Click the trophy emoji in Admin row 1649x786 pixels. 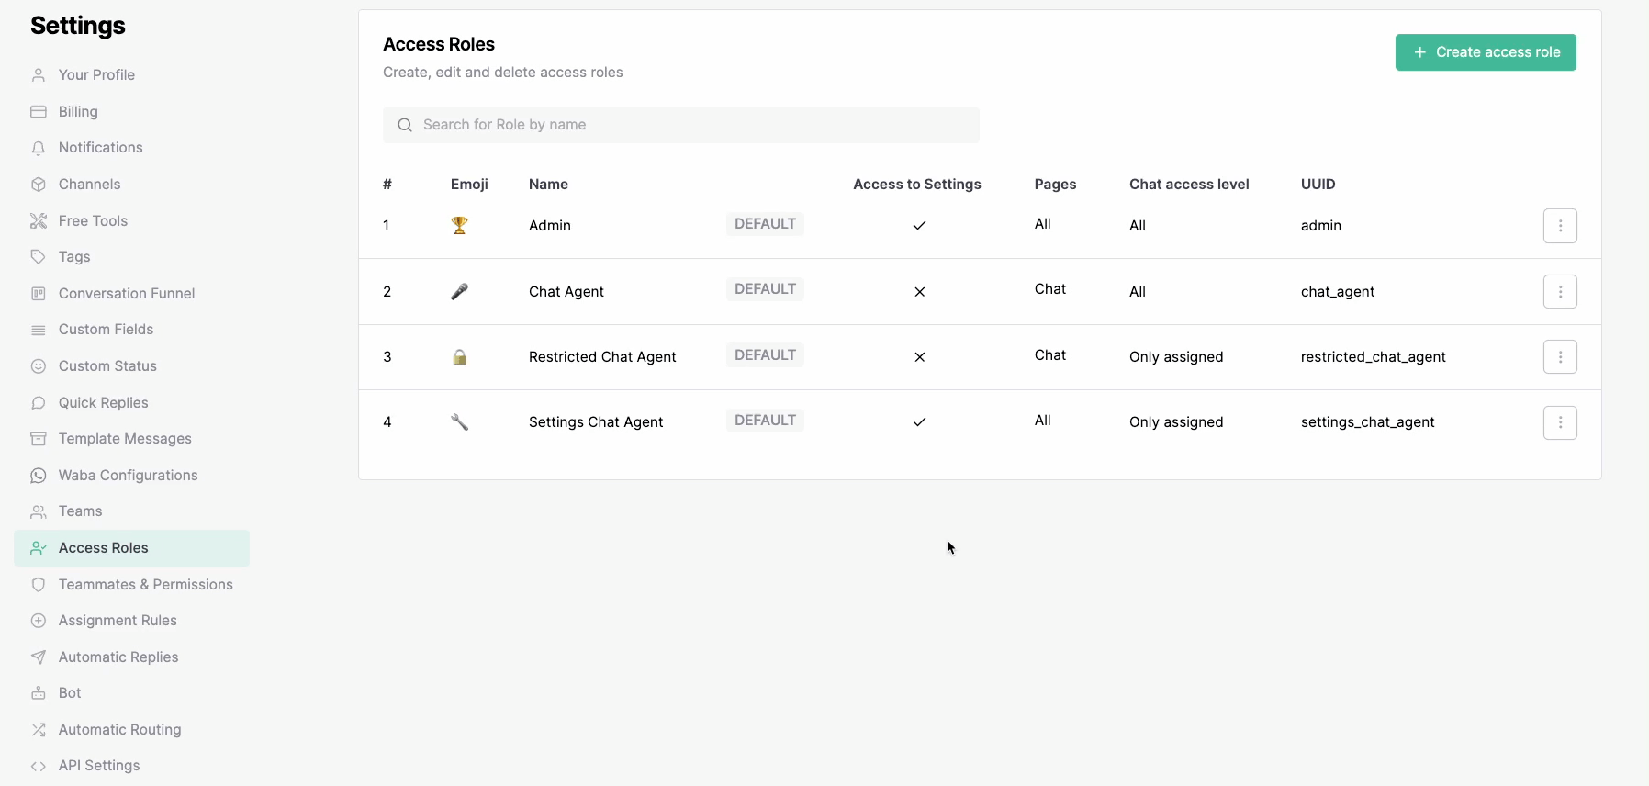click(460, 226)
